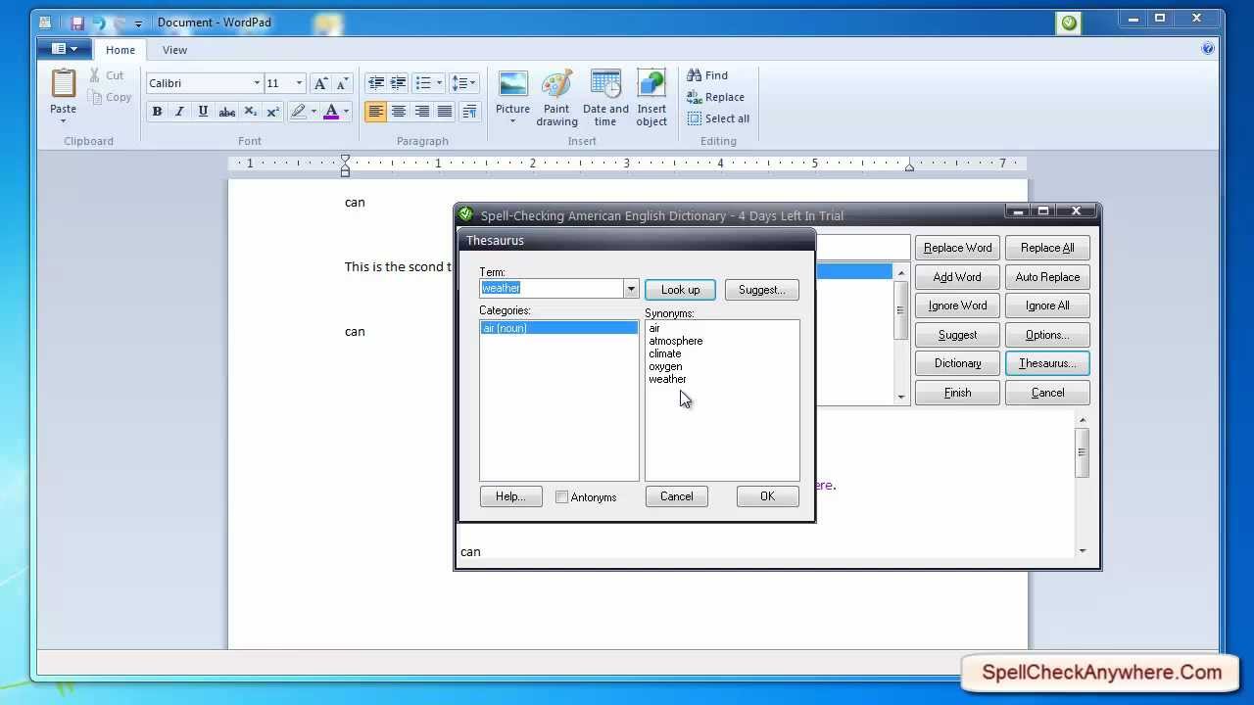Apply superscript formatting

[x=273, y=112]
